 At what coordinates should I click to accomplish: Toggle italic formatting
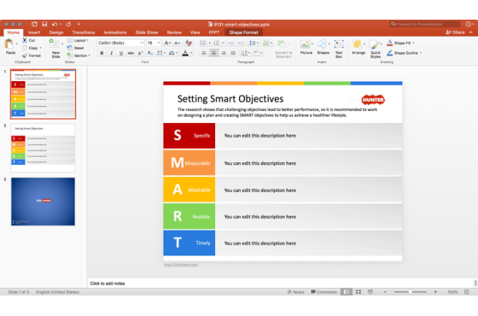[112, 53]
